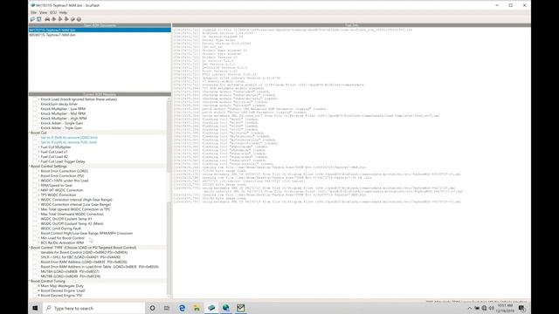Collapse the Boost Cut category
The image size is (559, 314).
(30, 133)
